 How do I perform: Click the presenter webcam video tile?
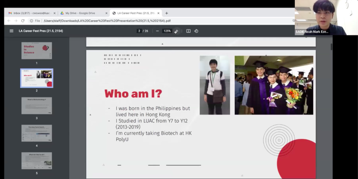click(326, 17)
